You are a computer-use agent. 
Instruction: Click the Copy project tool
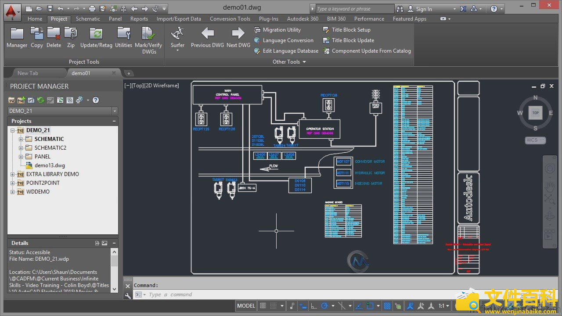coord(37,37)
